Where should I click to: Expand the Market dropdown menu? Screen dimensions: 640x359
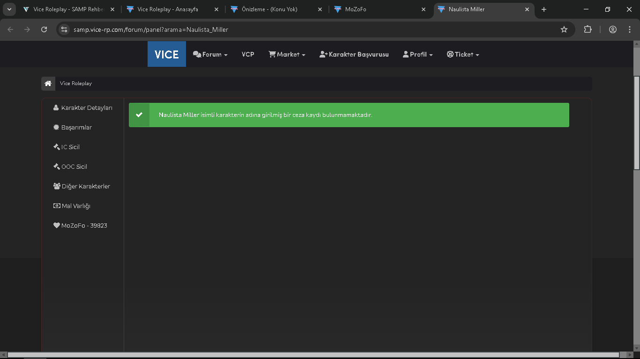point(287,55)
